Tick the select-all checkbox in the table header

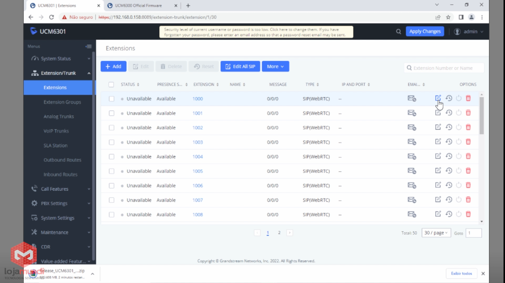[111, 84]
